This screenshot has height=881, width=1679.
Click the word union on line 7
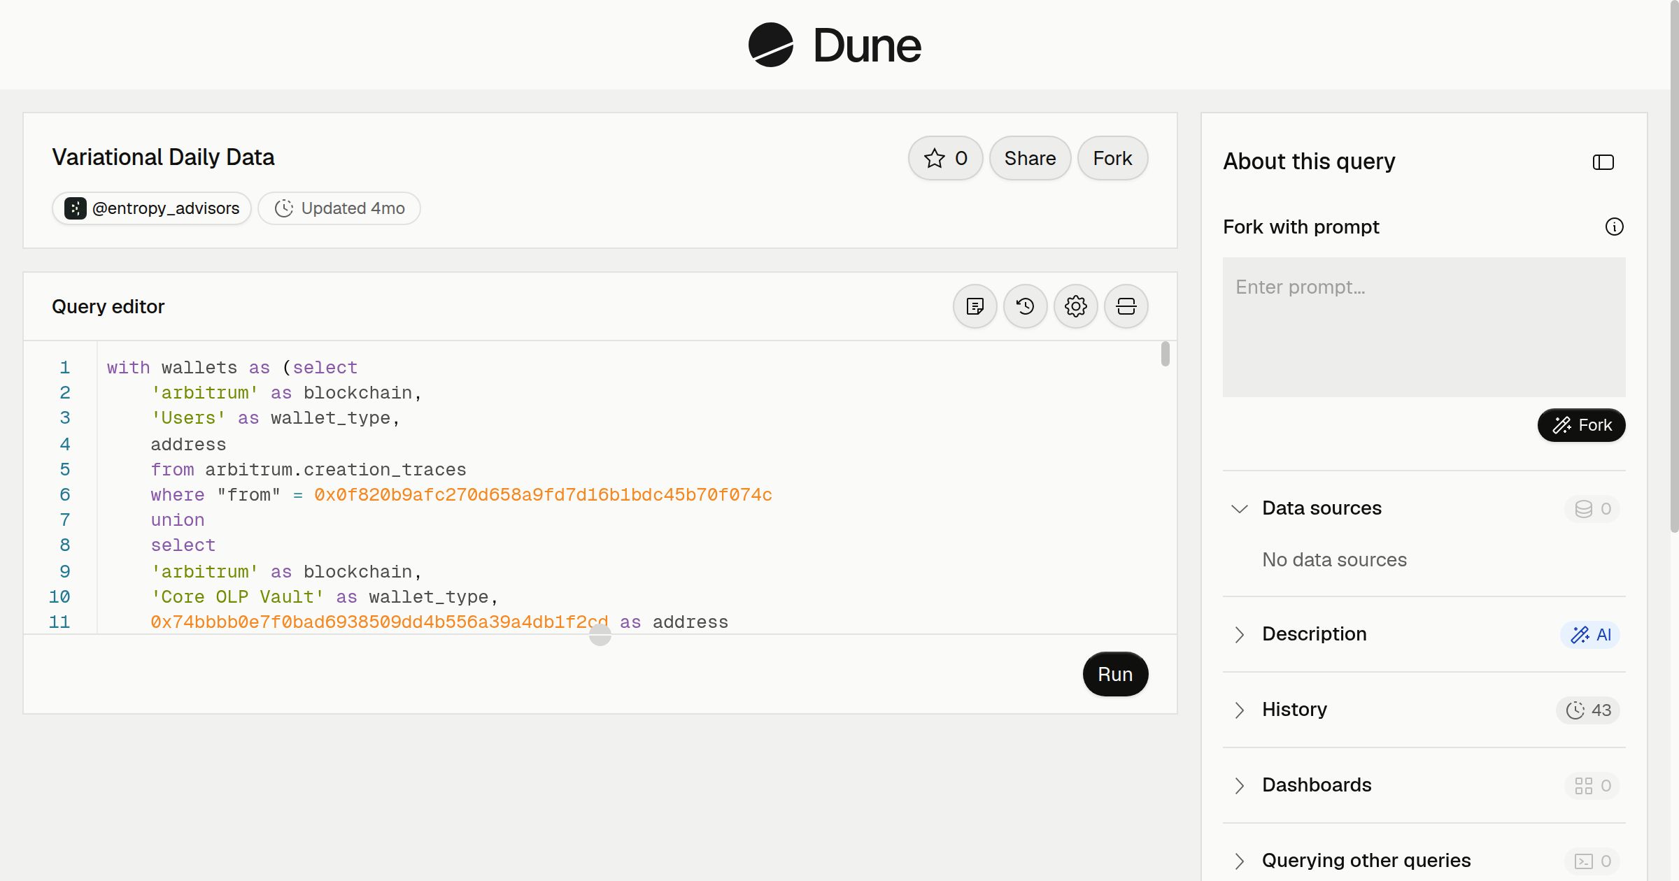pos(178,520)
